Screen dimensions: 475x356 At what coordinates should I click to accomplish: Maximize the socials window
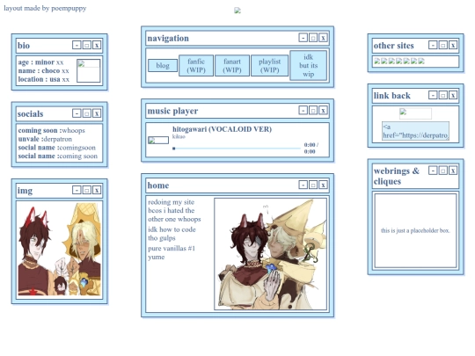(x=86, y=113)
